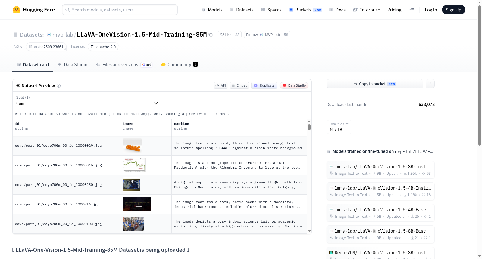Open lmms-lab/LLaVA-OneVision-1.5-4B-Base model card
The image size is (482, 259).
[x=380, y=213]
